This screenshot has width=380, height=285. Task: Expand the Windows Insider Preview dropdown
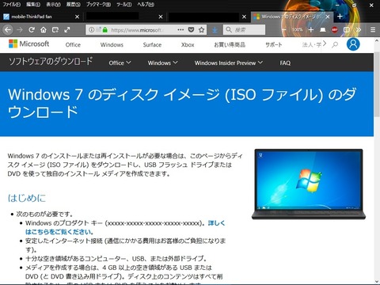(229, 63)
